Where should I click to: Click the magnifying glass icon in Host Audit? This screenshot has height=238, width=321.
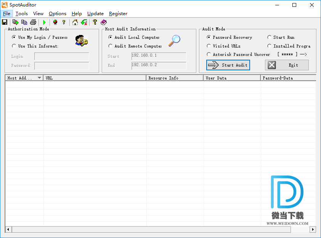click(x=175, y=41)
